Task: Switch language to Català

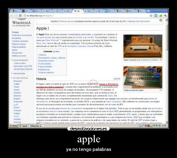Action: tap(17, 84)
